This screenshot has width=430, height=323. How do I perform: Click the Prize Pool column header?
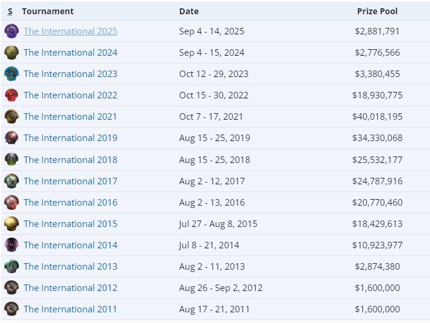[377, 11]
